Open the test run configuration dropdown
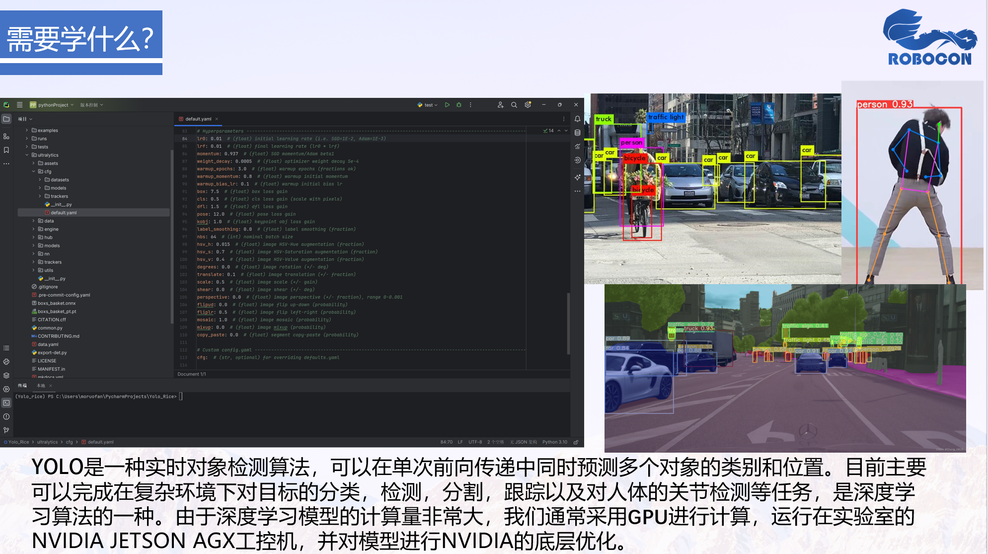988x554 pixels. pyautogui.click(x=428, y=105)
